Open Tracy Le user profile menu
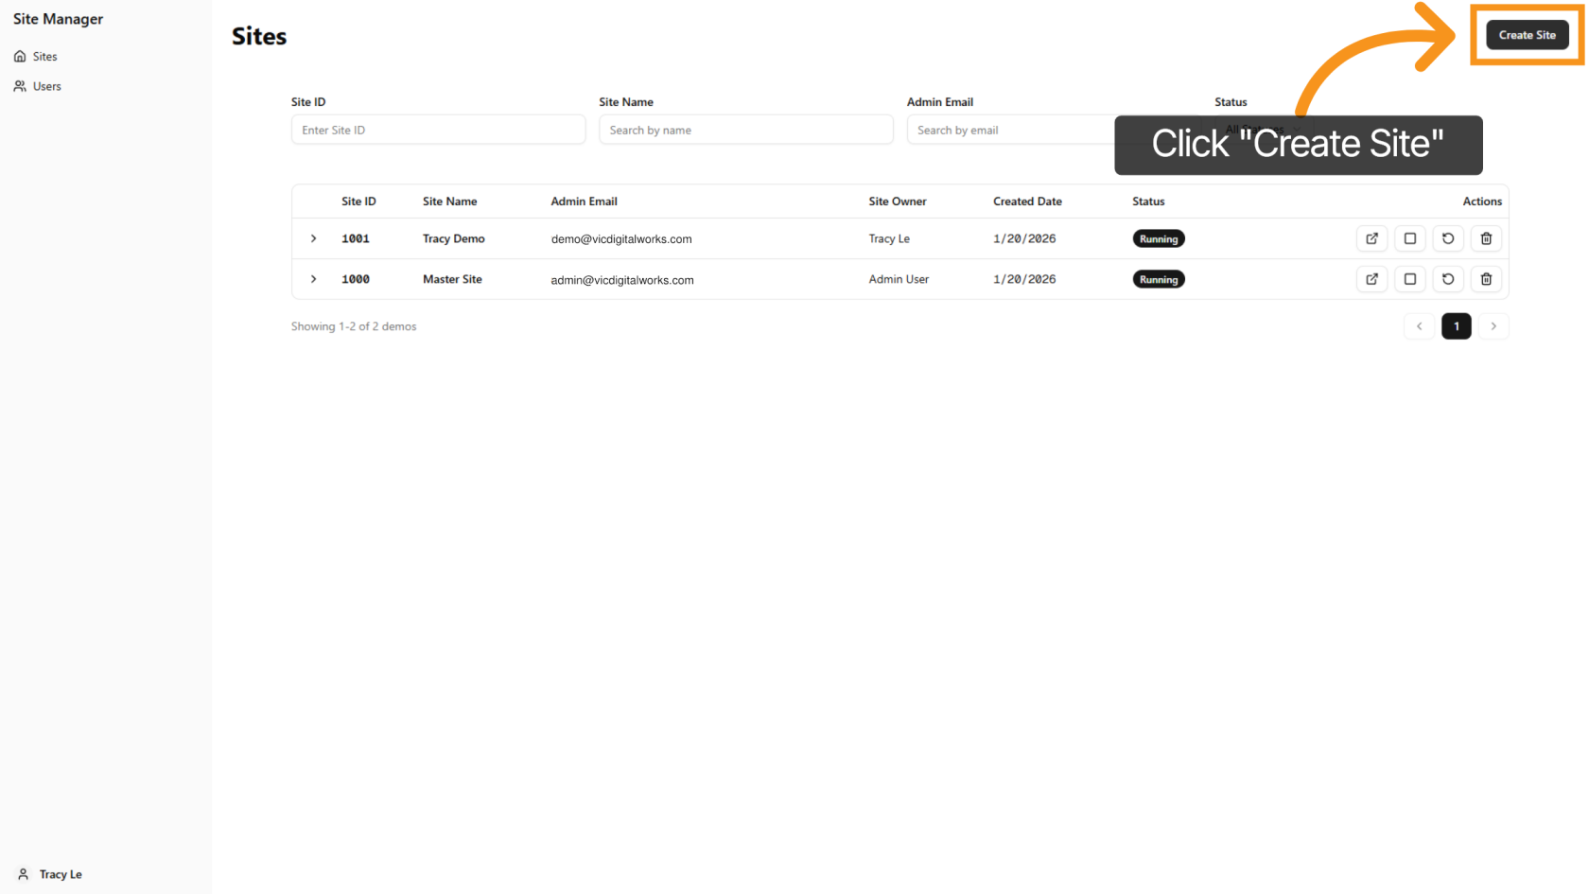This screenshot has width=1589, height=894. click(60, 874)
